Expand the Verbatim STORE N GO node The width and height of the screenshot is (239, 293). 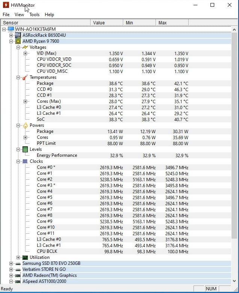[11, 269]
